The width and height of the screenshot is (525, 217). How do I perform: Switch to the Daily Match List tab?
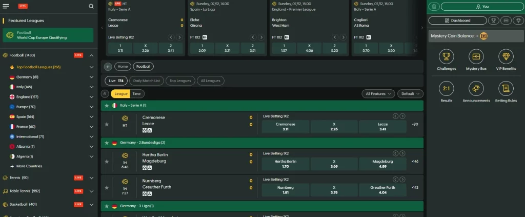146,81
